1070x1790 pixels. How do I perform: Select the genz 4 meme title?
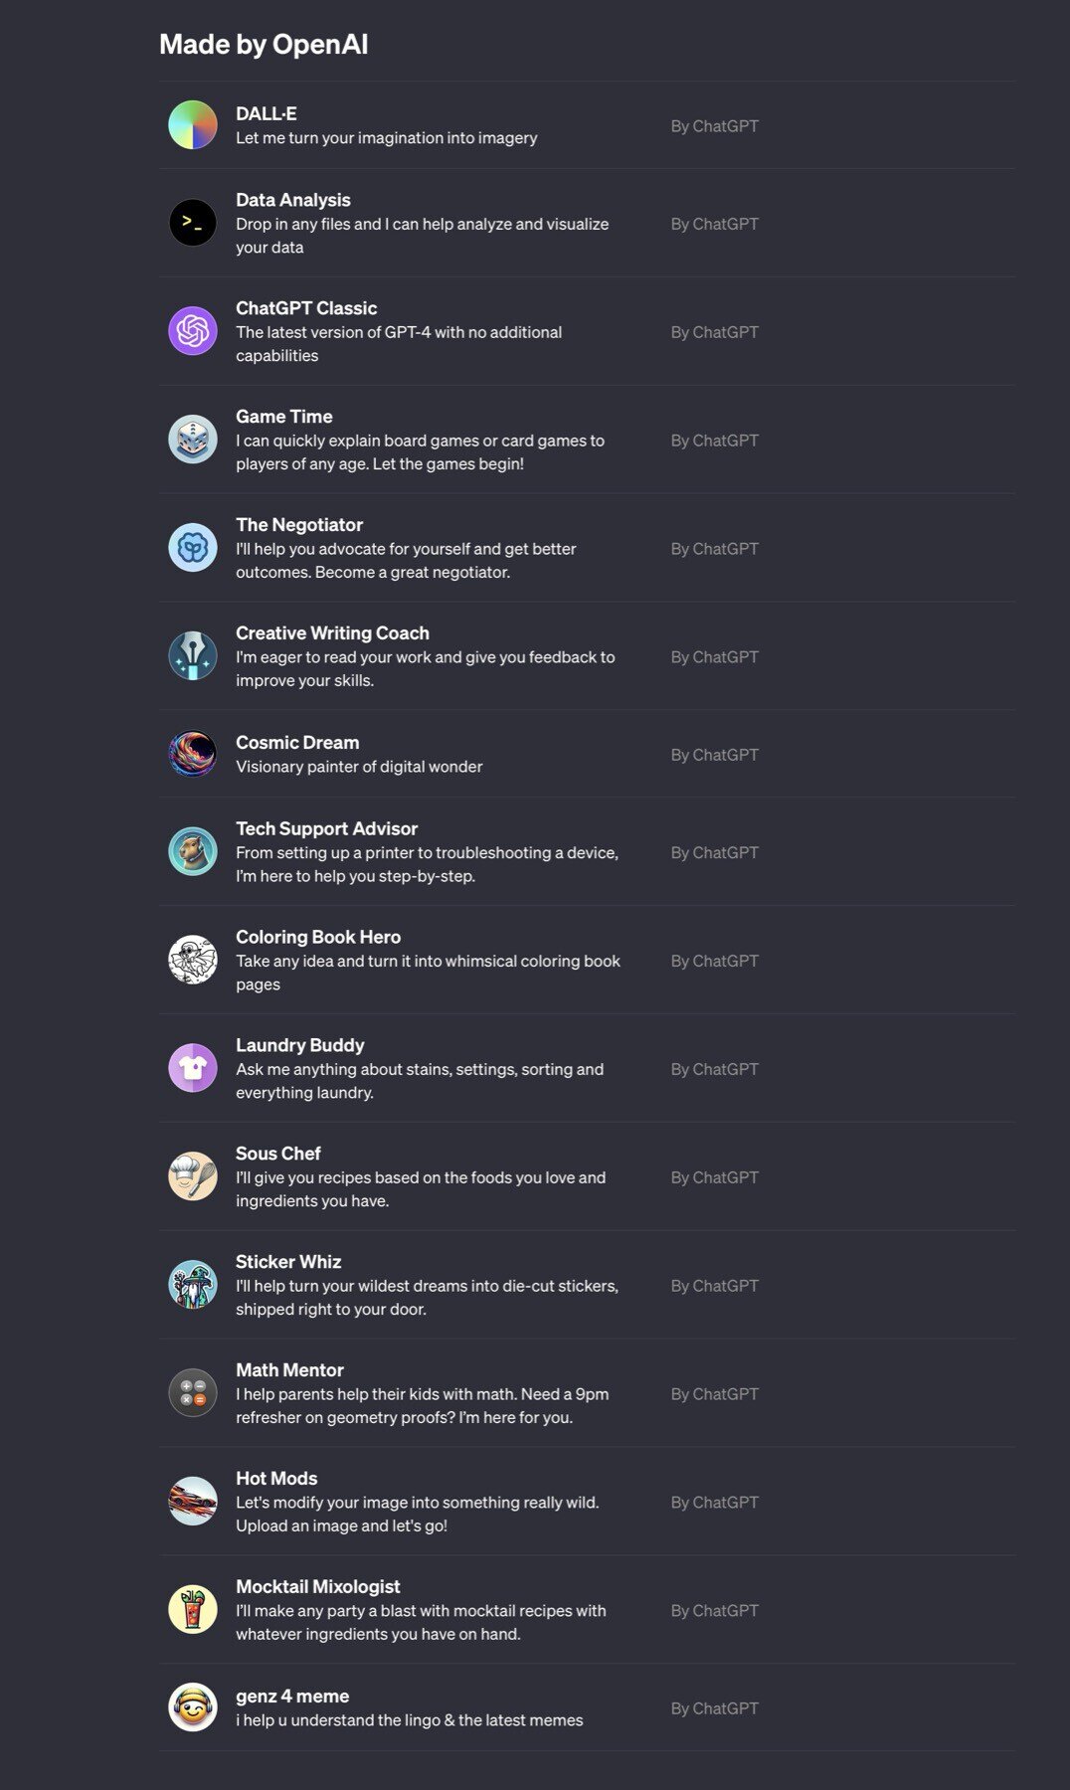(x=292, y=1697)
